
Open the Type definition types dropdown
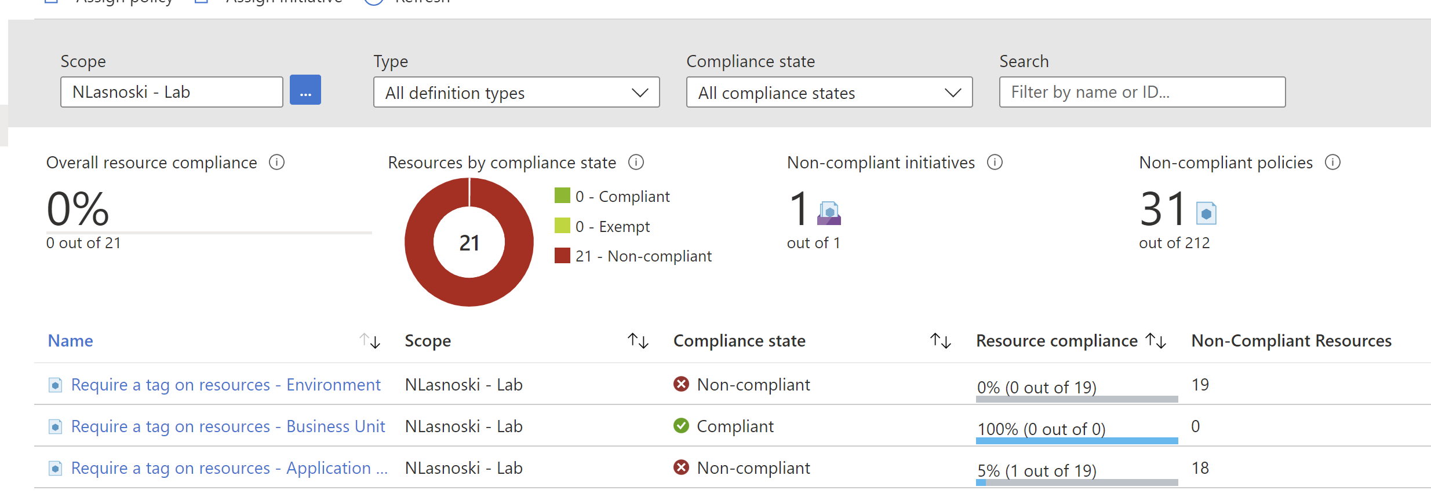[x=516, y=93]
